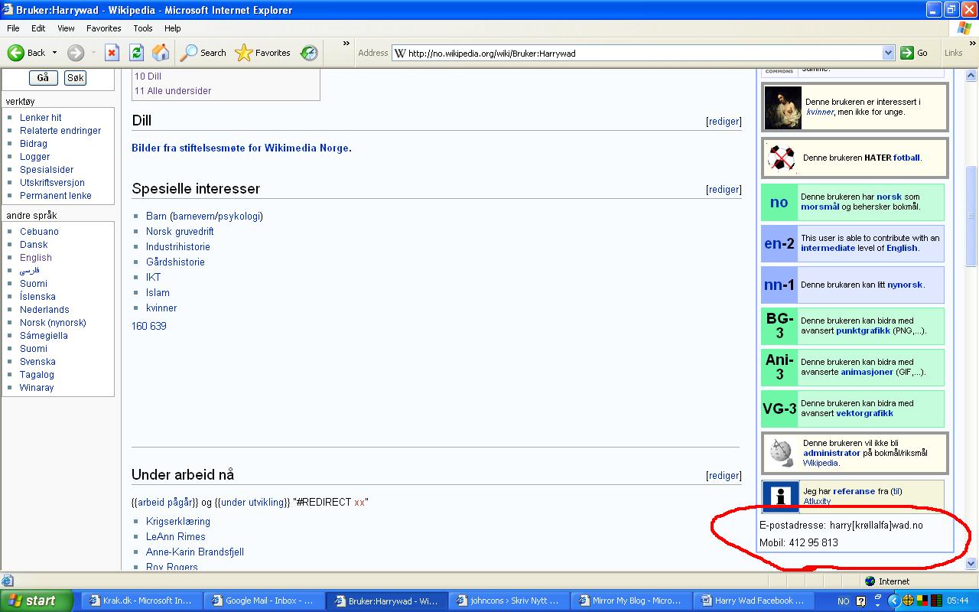Image resolution: width=979 pixels, height=612 pixels.
Task: Switch to Norsk (nynorsk) language version
Action: pyautogui.click(x=53, y=323)
